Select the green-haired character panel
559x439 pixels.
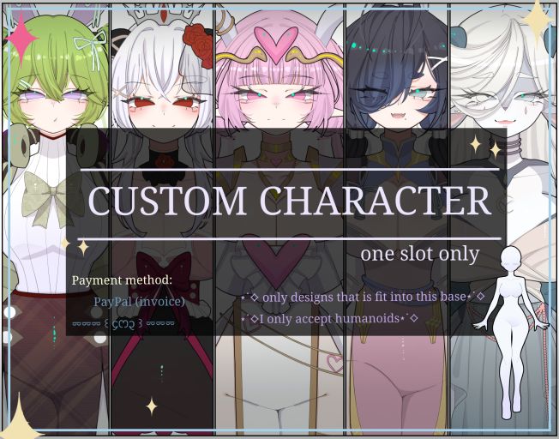pos(56,219)
